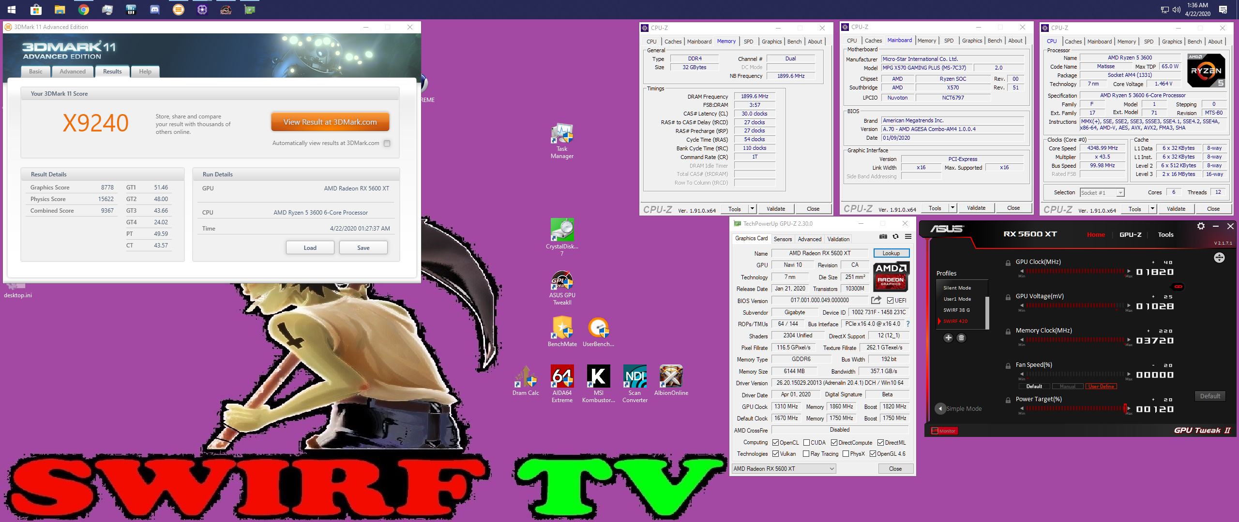Click the lock icon beside Memory Clock(MHz)
Viewport: 1239px width, 522px height.
click(x=1008, y=332)
